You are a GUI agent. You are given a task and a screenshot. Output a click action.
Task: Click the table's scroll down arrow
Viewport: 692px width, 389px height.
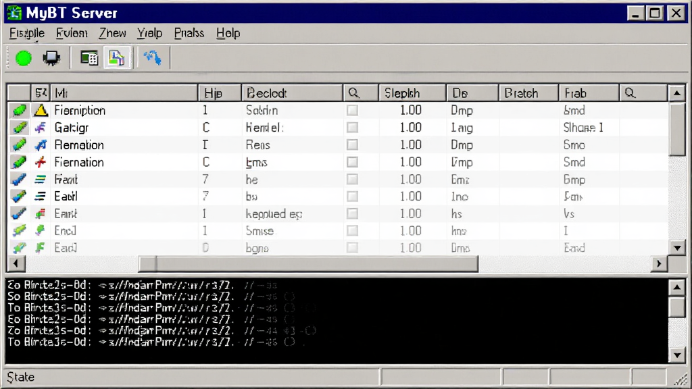tap(677, 247)
